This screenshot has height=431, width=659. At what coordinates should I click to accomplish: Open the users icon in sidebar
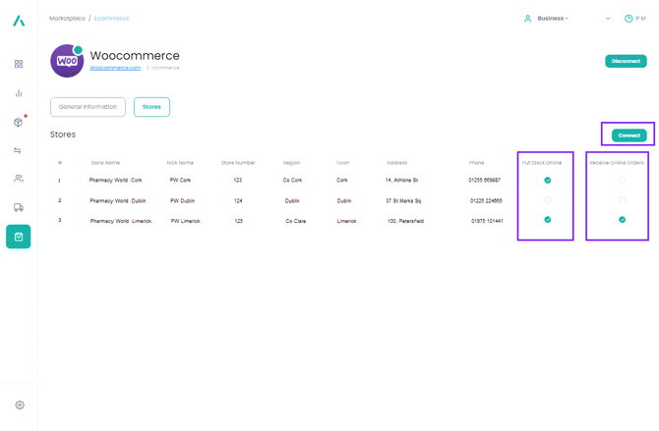[19, 179]
